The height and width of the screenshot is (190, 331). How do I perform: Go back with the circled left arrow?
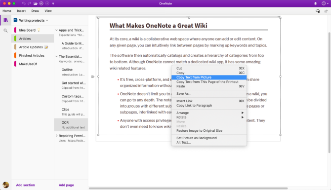coord(41,3)
